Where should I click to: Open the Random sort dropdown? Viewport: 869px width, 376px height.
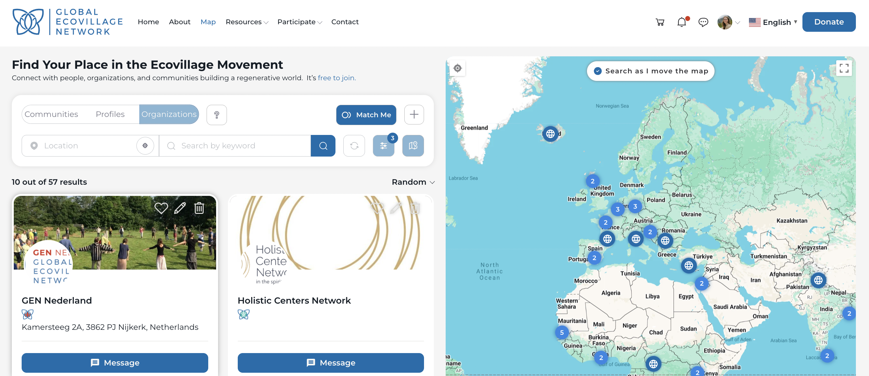(413, 182)
